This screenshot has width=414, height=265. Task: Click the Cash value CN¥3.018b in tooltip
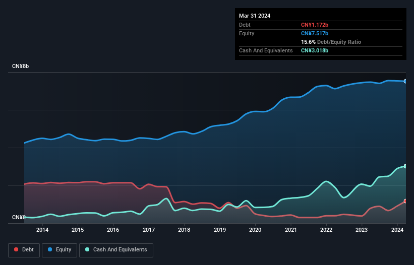pyautogui.click(x=315, y=50)
